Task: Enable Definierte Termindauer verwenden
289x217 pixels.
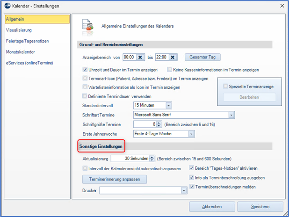Action: tap(85, 96)
